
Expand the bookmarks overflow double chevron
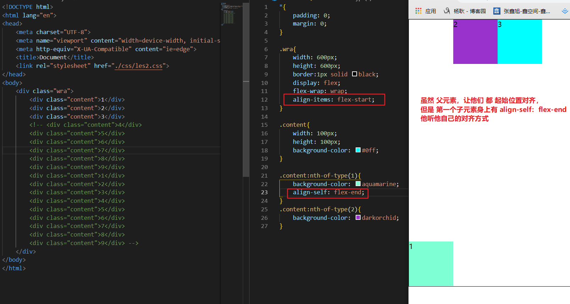pyautogui.click(x=565, y=11)
